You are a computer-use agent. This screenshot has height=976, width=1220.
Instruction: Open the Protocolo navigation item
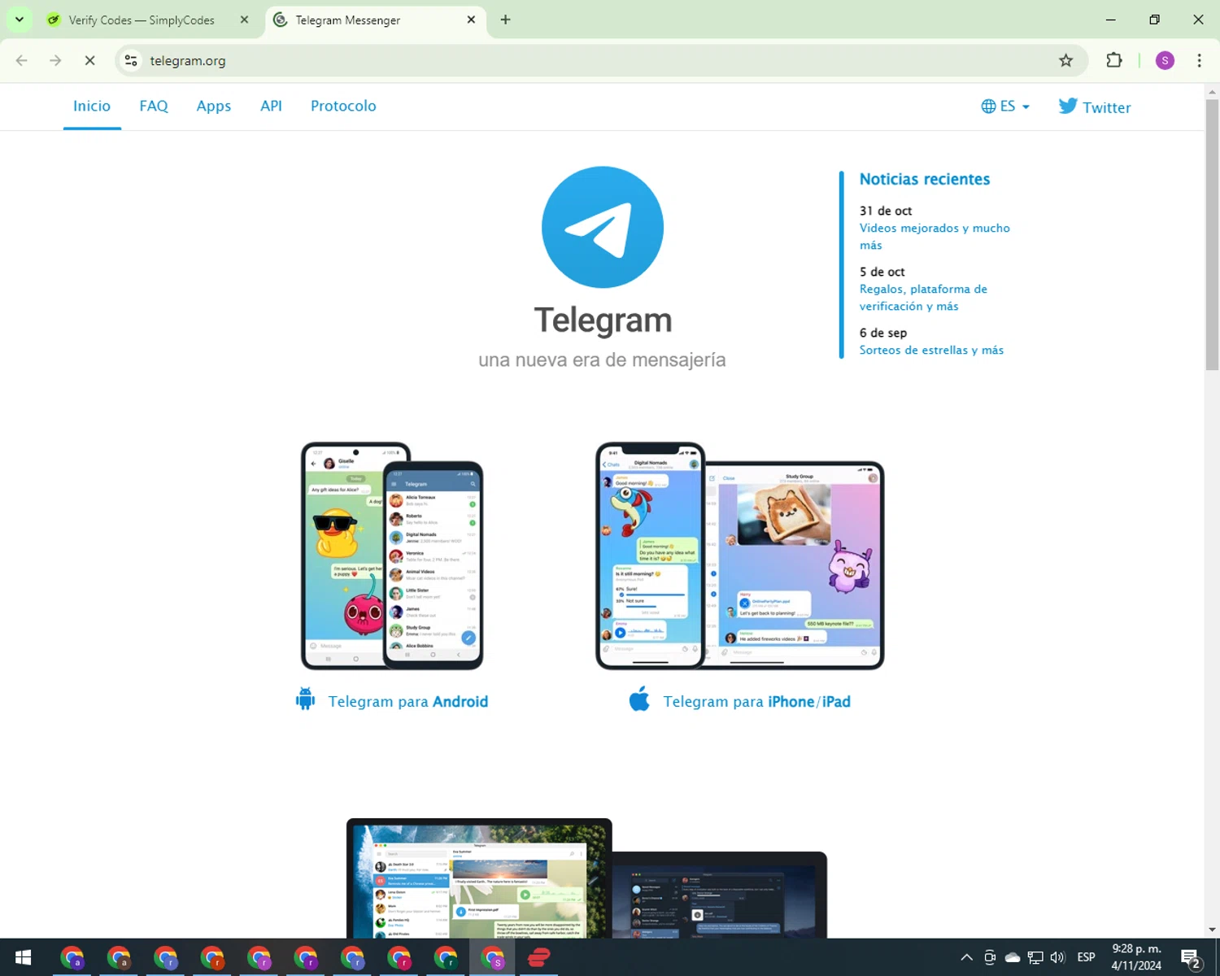click(343, 106)
